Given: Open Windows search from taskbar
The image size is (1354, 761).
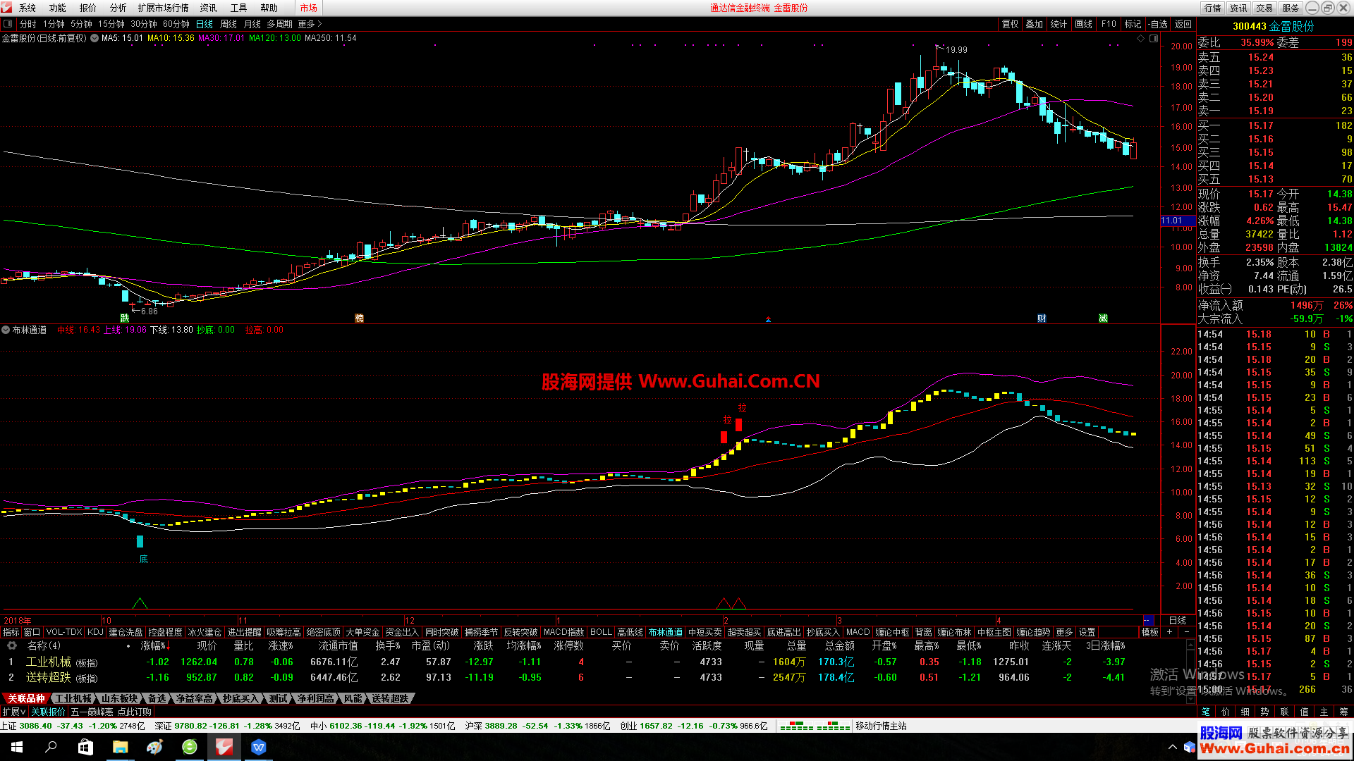Looking at the screenshot, I should pyautogui.click(x=51, y=747).
